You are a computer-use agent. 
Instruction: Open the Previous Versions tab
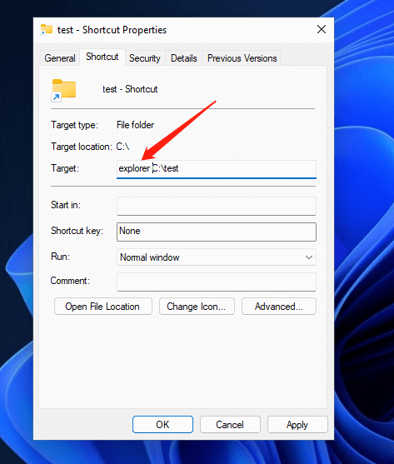(x=242, y=58)
